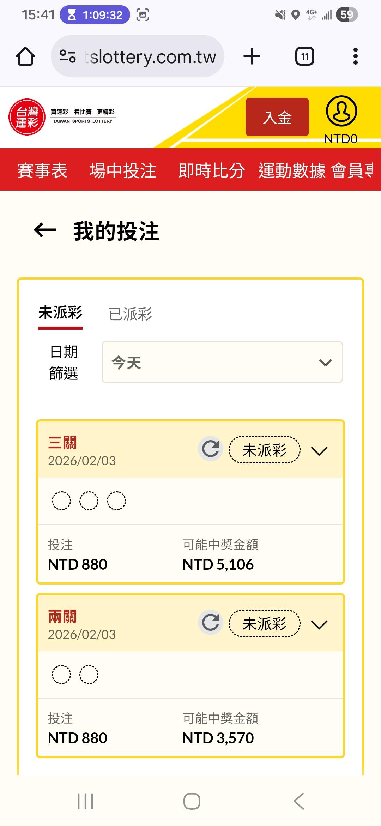Tap the Taiwan Sports Lottery logo

(x=27, y=117)
